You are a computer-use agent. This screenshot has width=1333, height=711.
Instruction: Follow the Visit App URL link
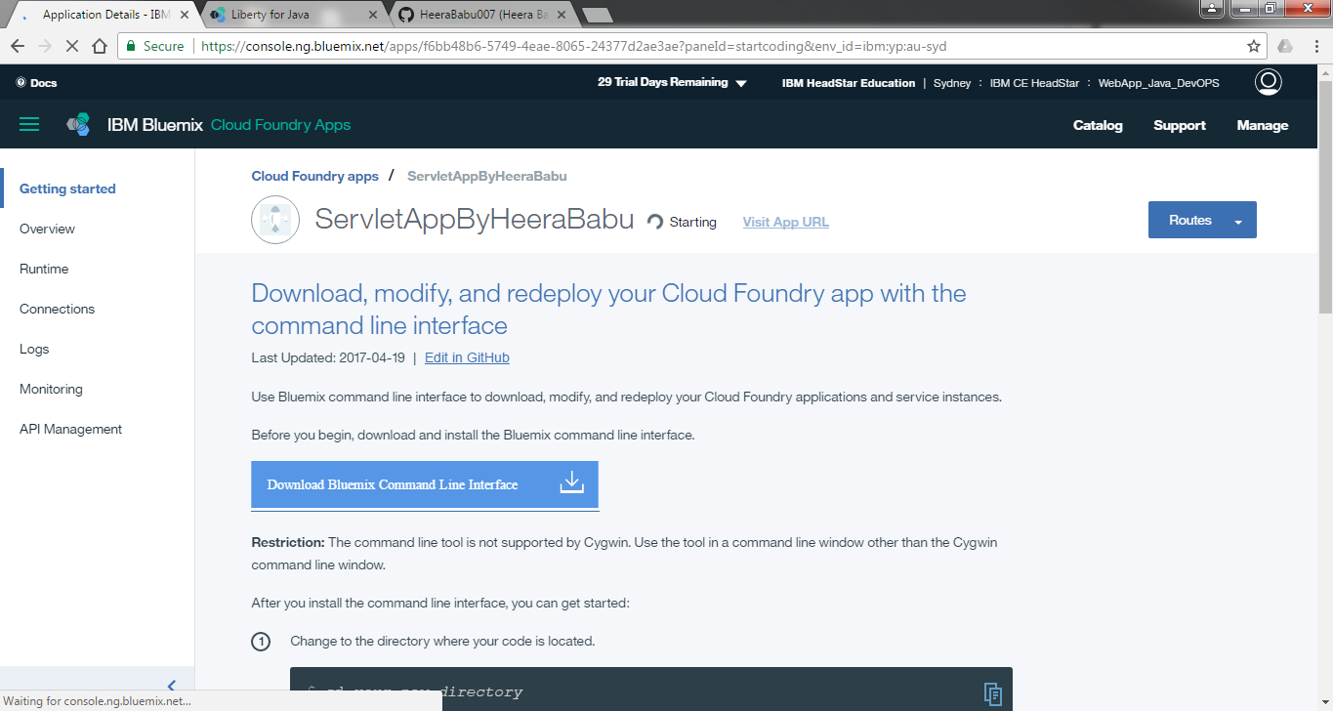785,222
